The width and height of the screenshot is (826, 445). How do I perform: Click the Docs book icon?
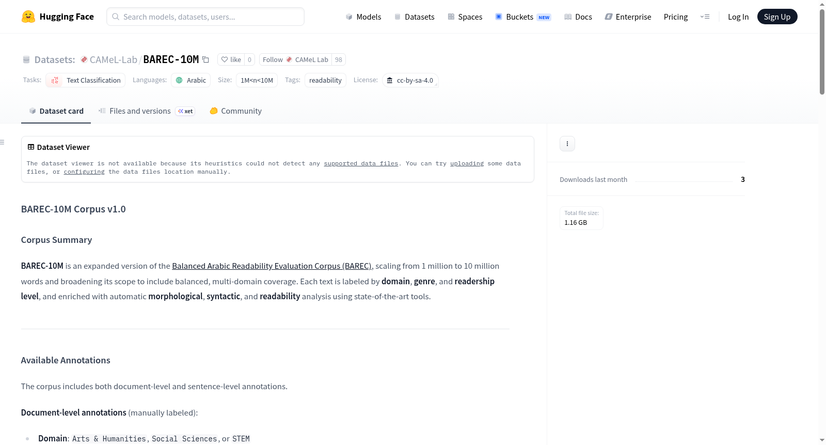coord(568,17)
